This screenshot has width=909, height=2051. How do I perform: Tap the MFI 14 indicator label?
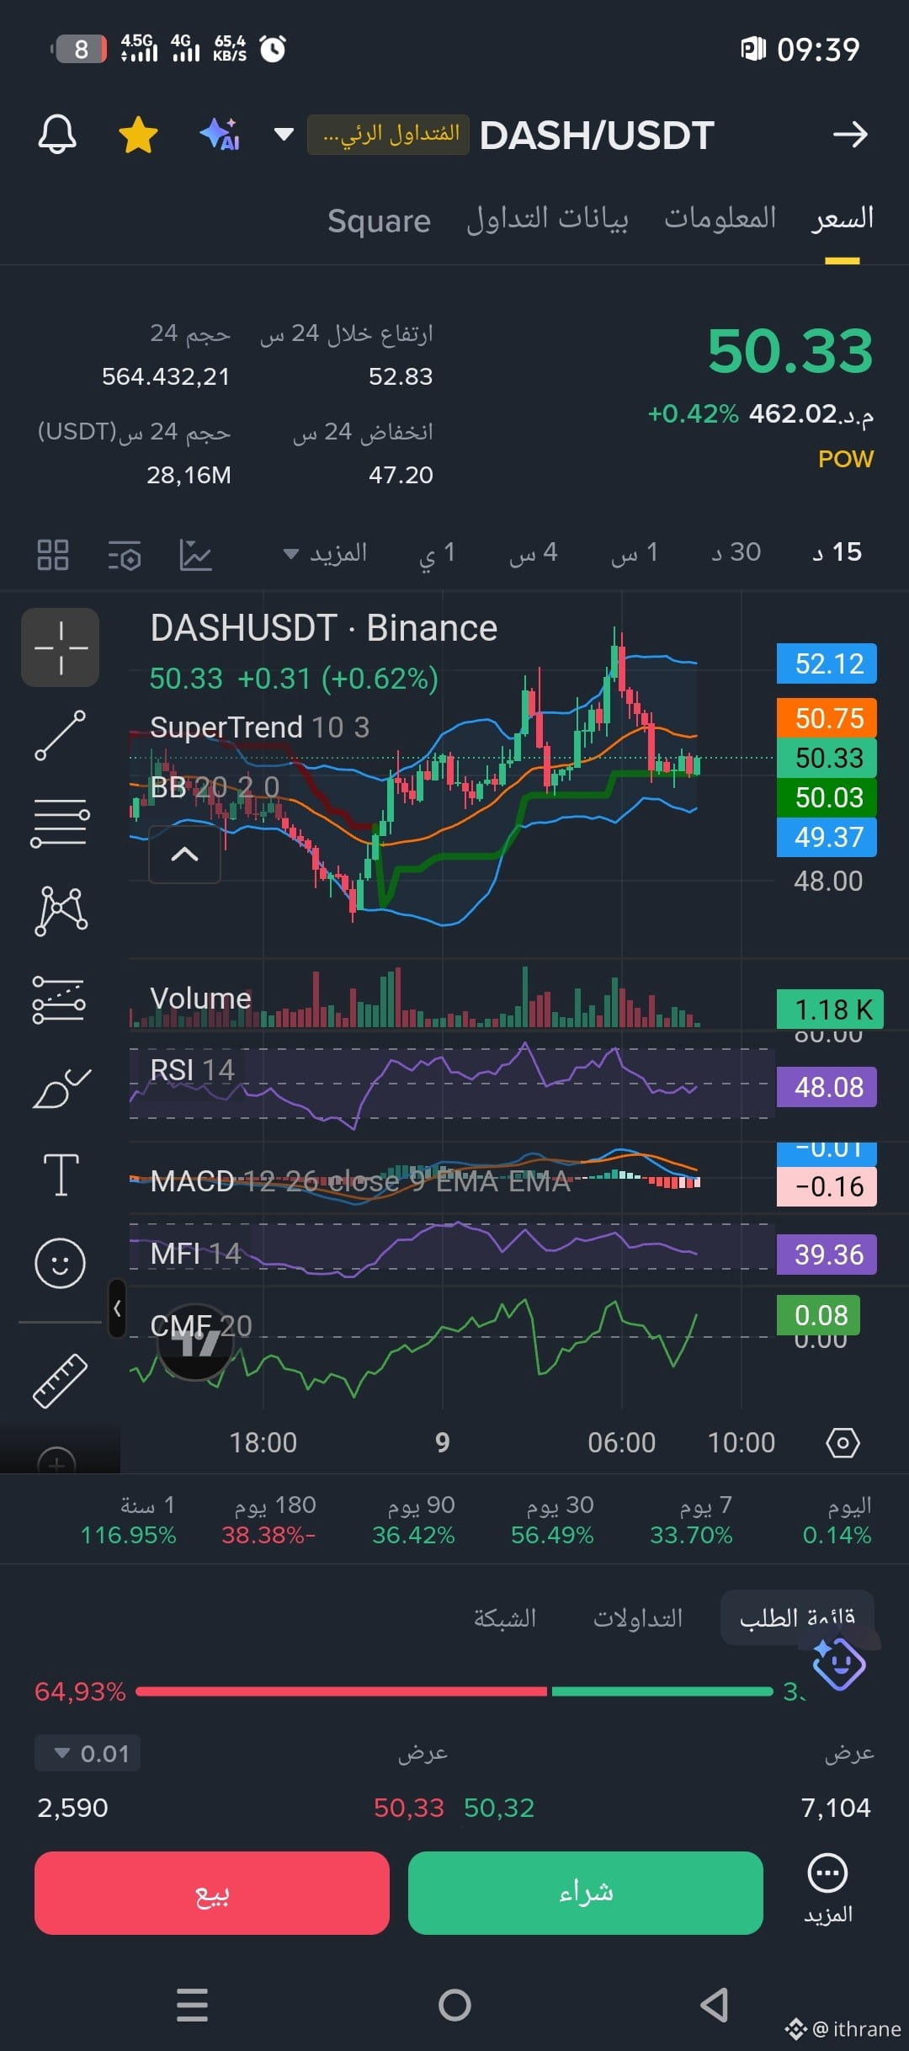coord(195,1254)
